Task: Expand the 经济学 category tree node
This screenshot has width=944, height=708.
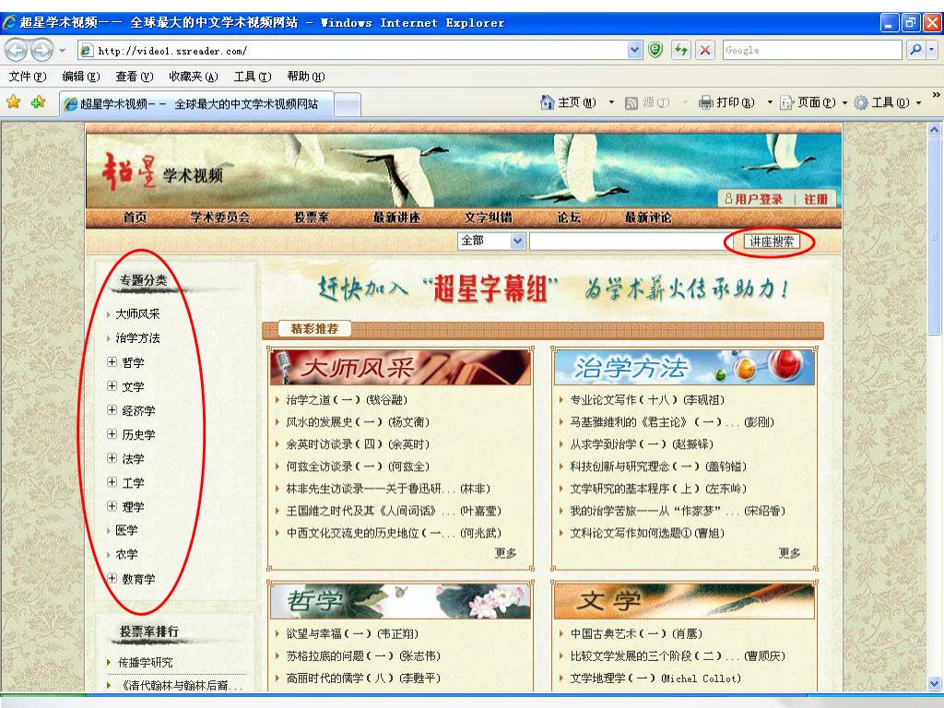Action: [112, 410]
